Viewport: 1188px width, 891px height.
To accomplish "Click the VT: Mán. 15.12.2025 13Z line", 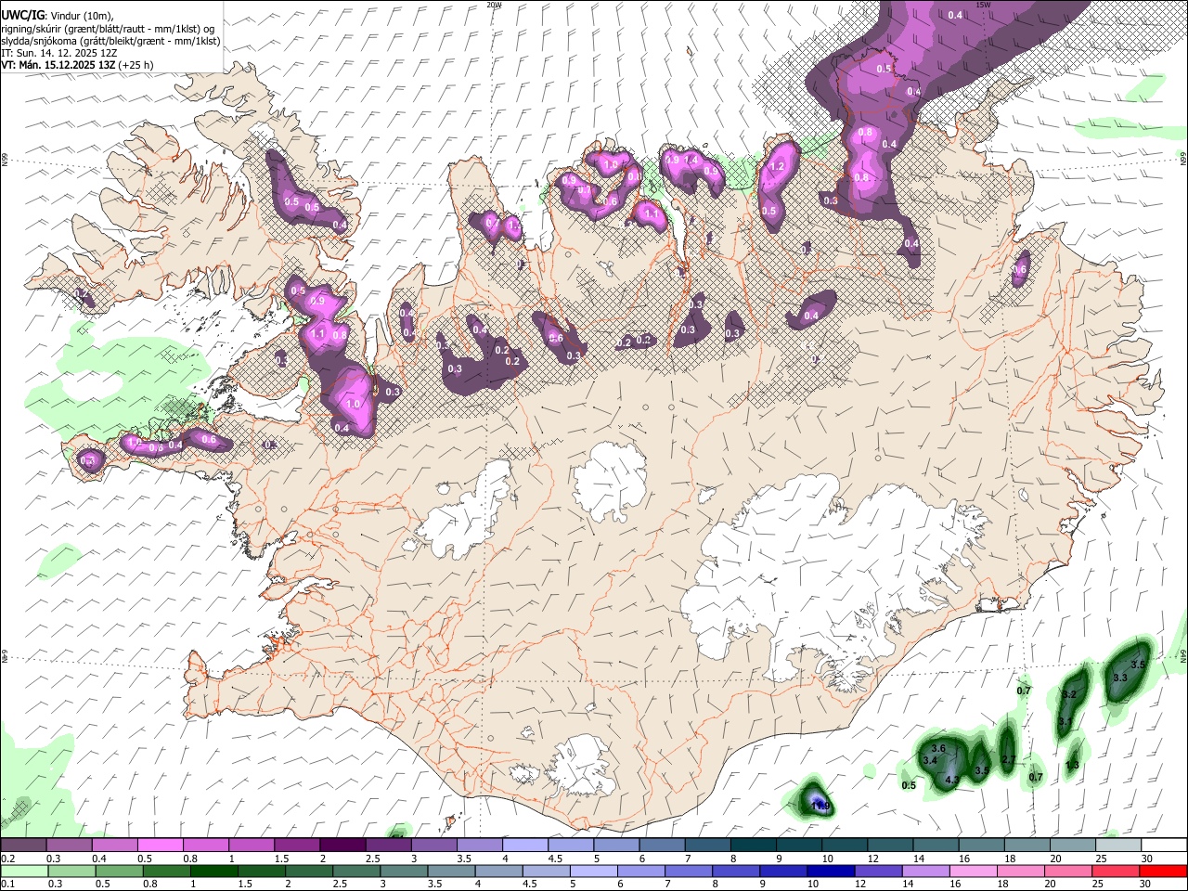I will (77, 65).
